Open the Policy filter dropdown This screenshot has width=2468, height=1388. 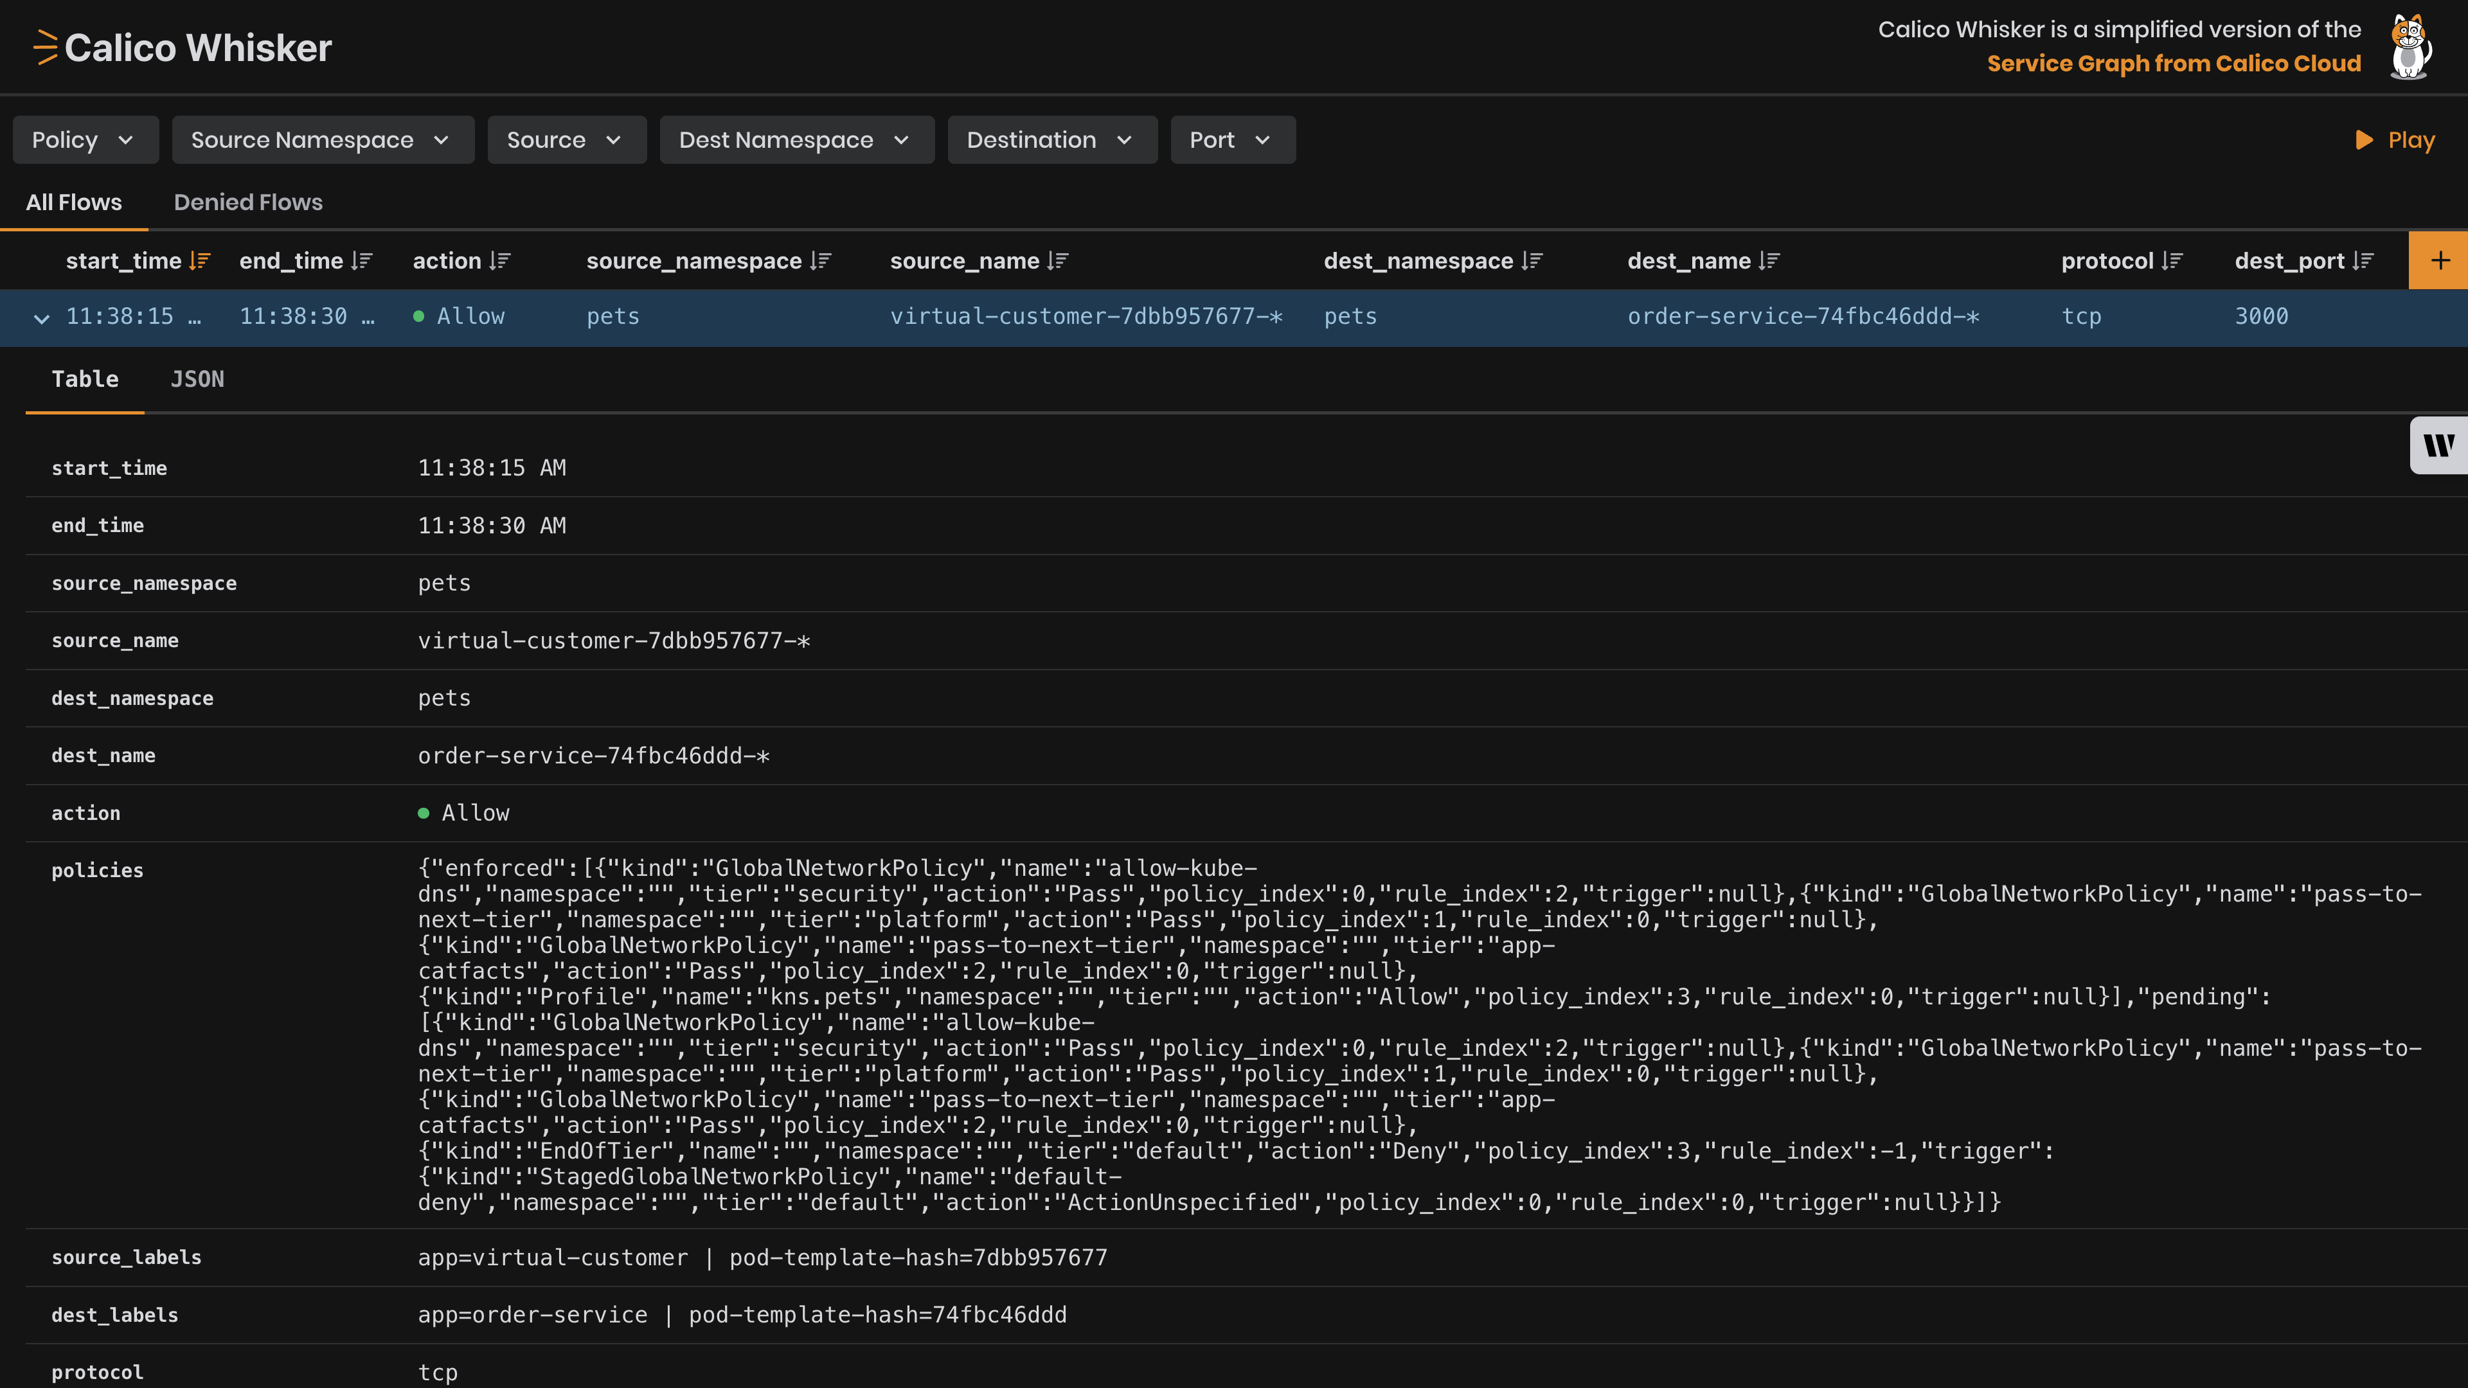tap(85, 140)
